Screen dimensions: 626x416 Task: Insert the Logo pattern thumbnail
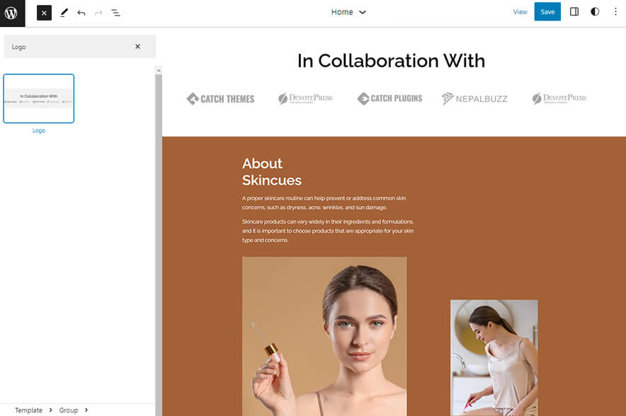pyautogui.click(x=39, y=98)
